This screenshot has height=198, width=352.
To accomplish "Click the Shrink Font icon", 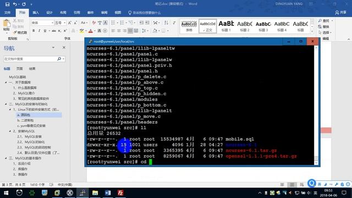I will [75, 23].
